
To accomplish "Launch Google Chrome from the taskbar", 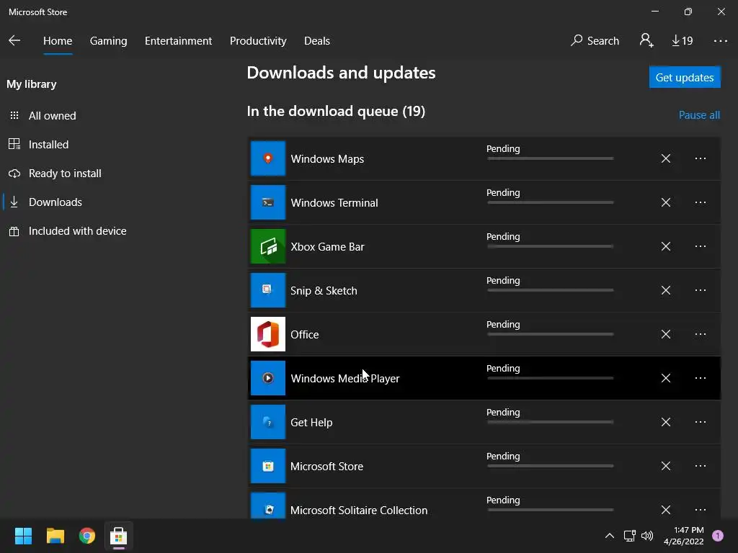I will coord(87,536).
